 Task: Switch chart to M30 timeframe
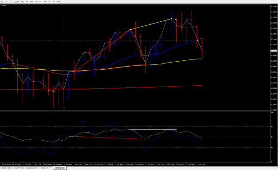click(36, 2)
